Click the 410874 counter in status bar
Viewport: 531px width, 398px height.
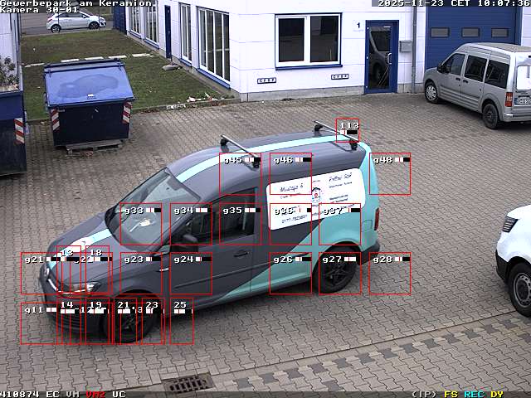click(x=21, y=394)
